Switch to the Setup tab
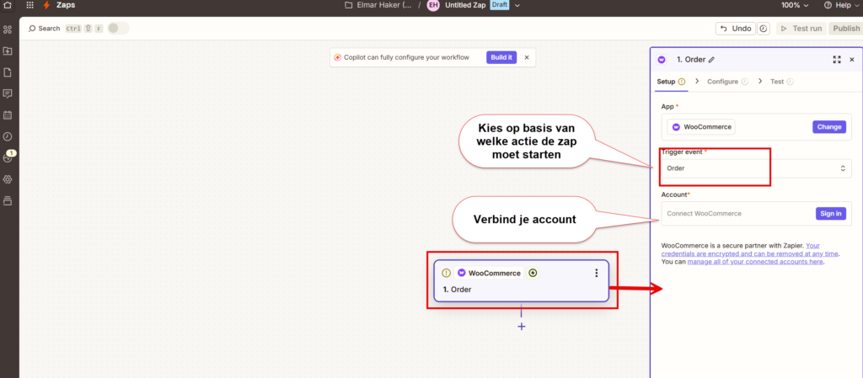The width and height of the screenshot is (863, 378). pyautogui.click(x=671, y=82)
